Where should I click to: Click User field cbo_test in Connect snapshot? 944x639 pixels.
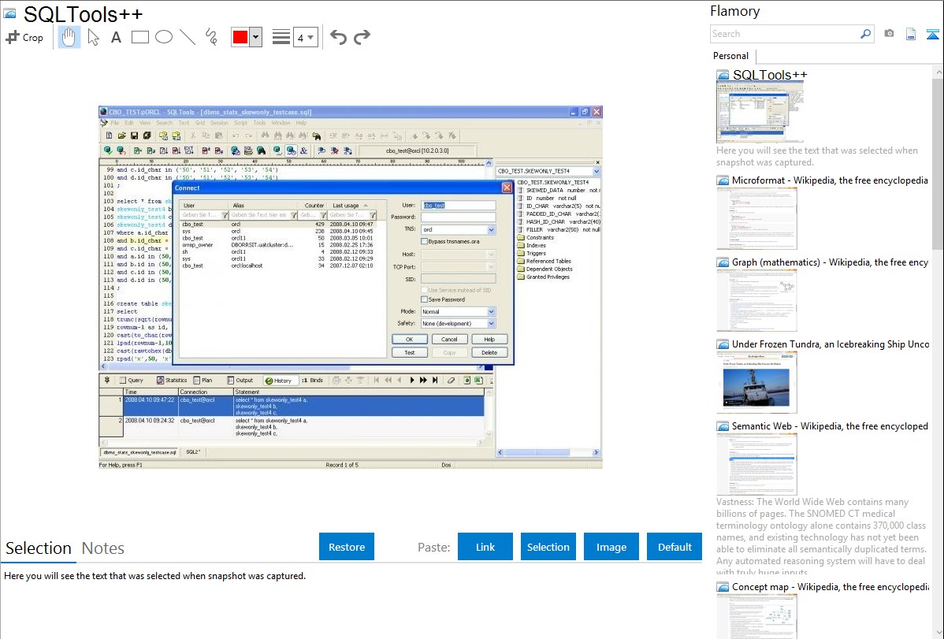pyautogui.click(x=458, y=206)
